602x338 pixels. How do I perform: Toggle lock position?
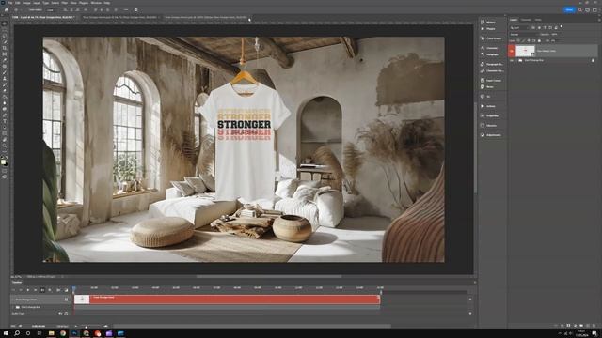tap(529, 40)
